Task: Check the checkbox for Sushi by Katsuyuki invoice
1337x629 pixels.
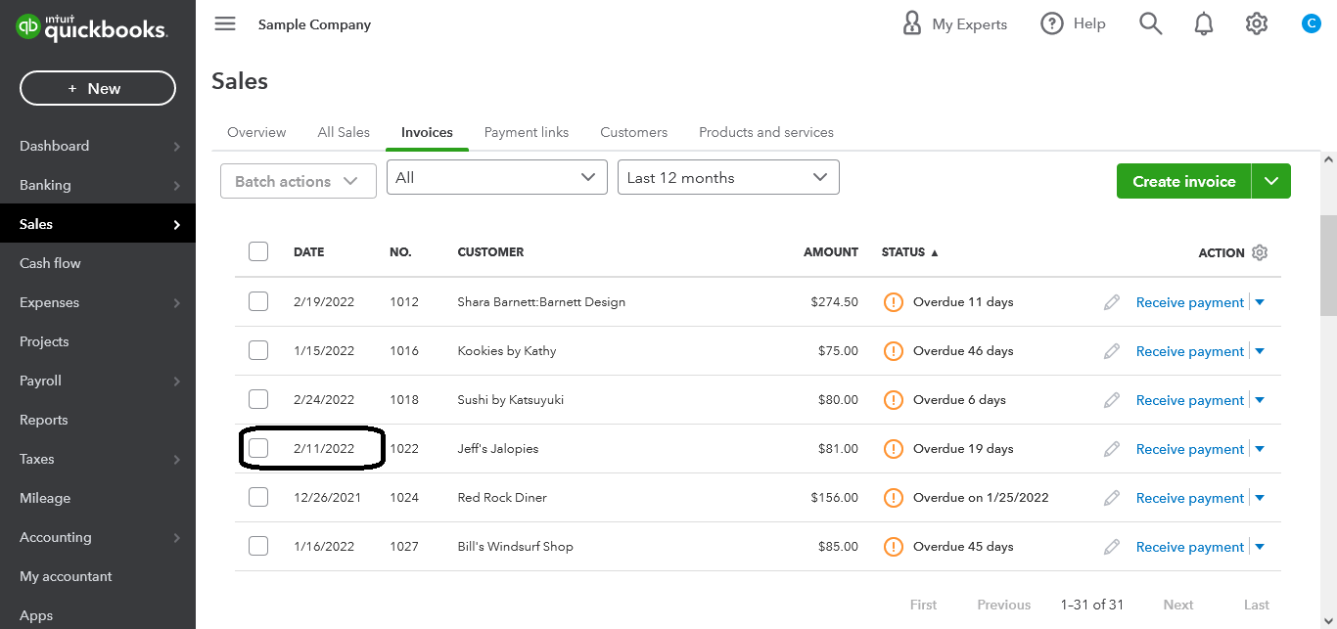Action: [257, 398]
